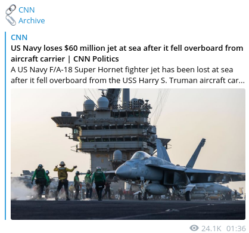Click the steam cloud at the photo's left edge

click(x=21, y=189)
